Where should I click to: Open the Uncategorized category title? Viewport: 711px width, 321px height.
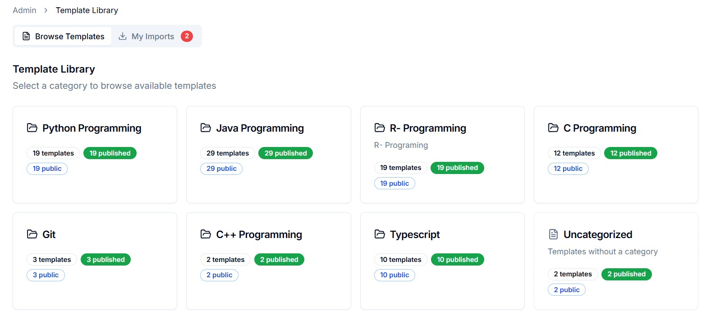(x=597, y=235)
